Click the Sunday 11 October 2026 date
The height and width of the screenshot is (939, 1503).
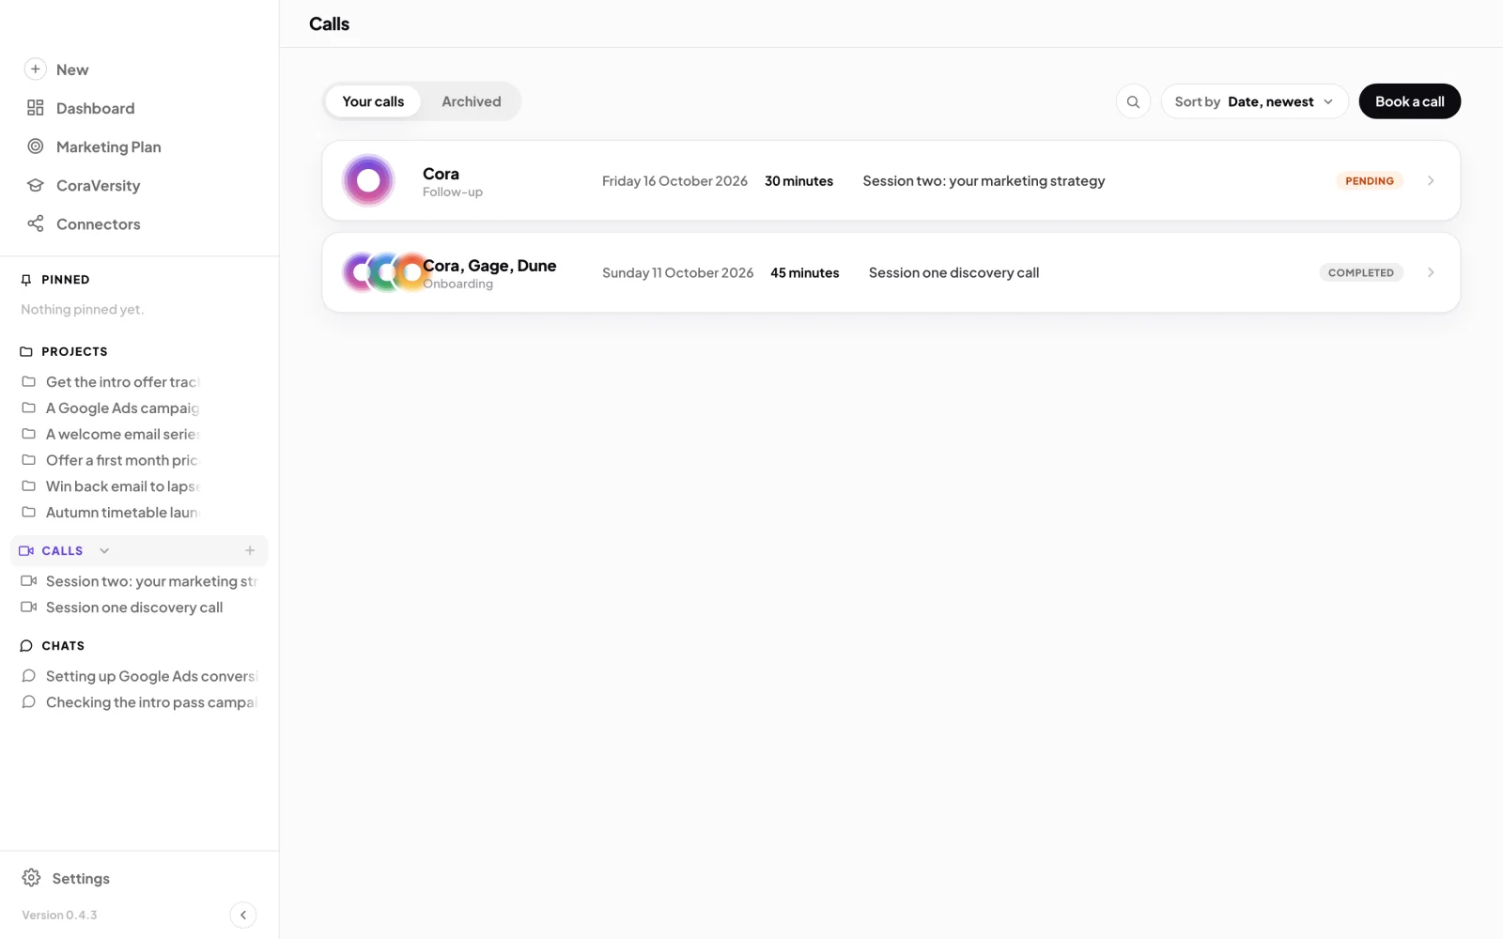click(677, 272)
